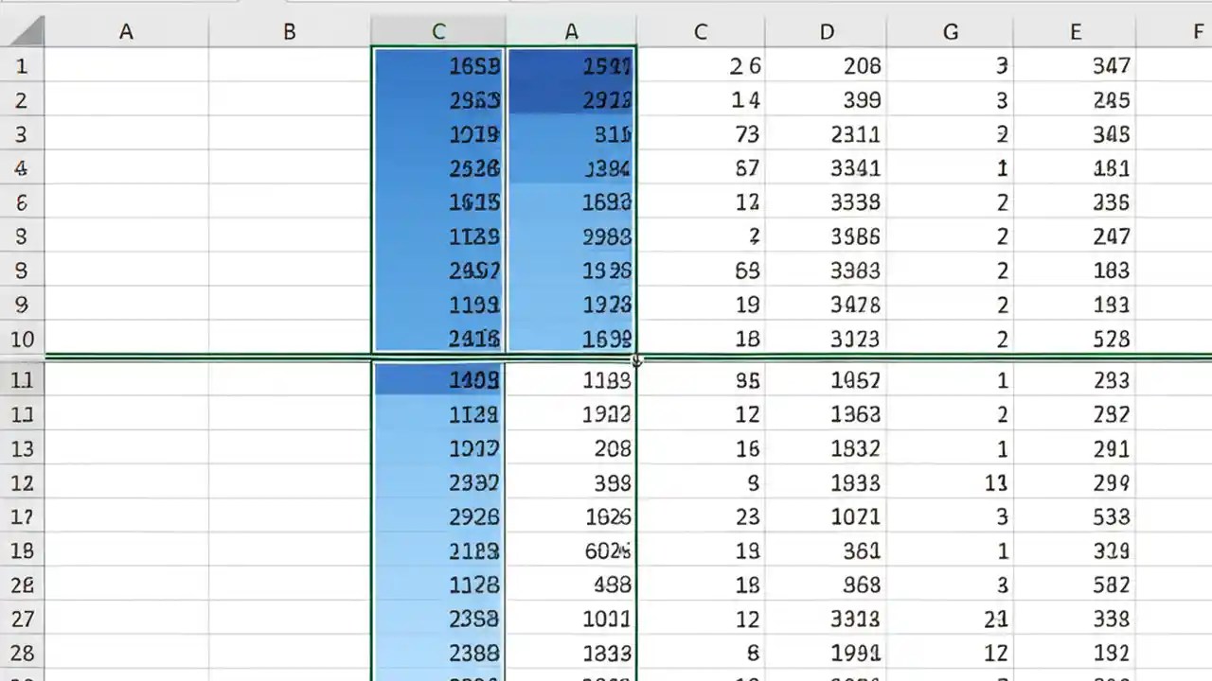Select column header B
This screenshot has height=681, width=1212.
tap(289, 31)
